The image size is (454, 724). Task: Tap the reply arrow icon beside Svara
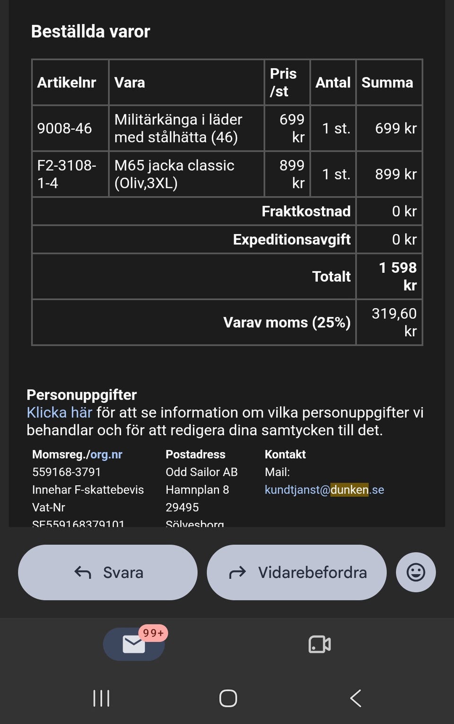83,572
